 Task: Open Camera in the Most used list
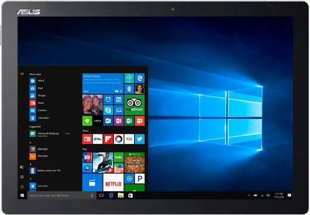pyautogui.click(x=38, y=110)
